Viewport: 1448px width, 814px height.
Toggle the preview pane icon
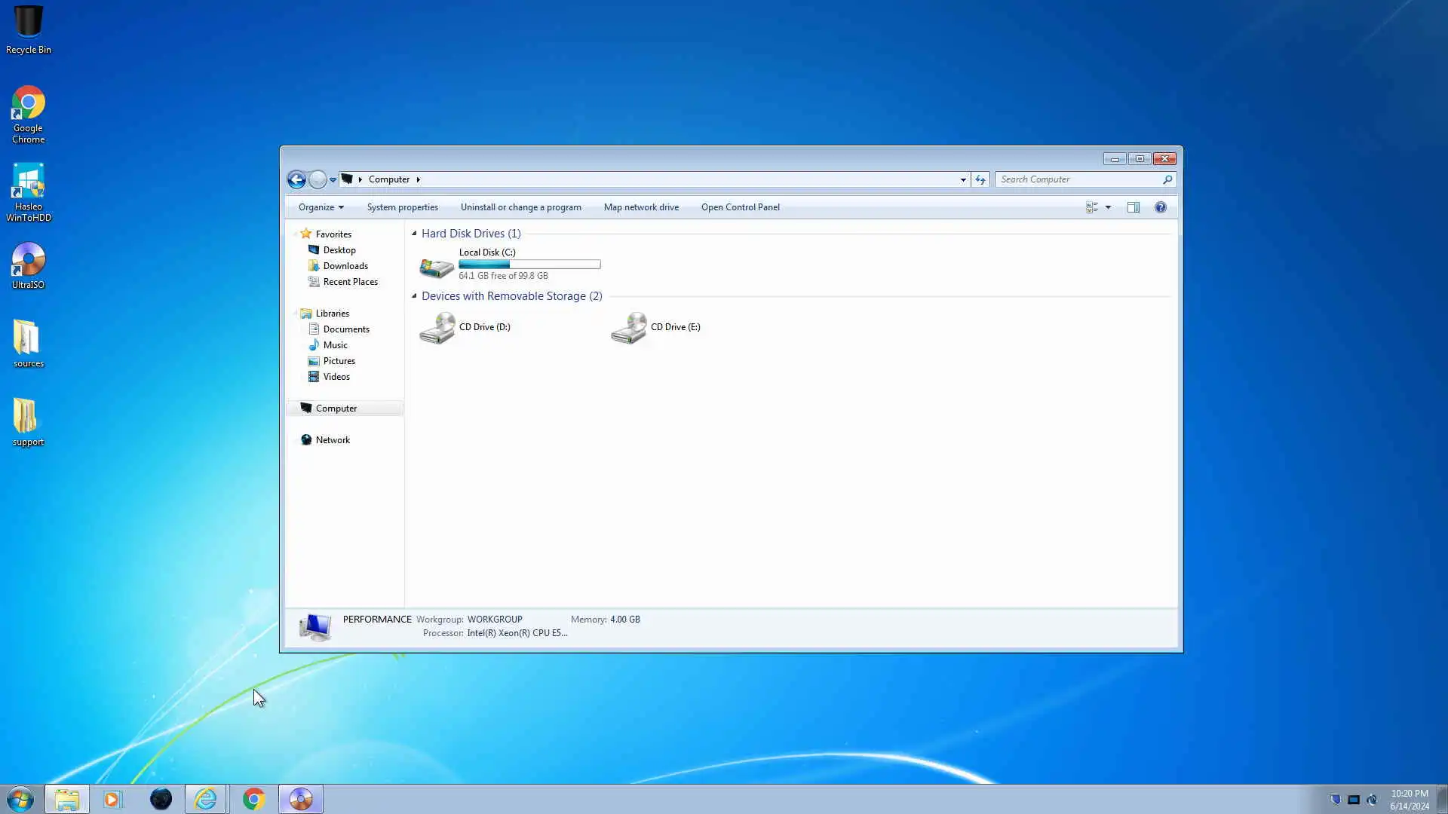tap(1133, 207)
